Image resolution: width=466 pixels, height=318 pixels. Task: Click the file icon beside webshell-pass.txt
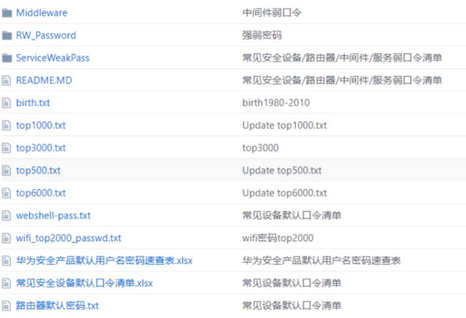[x=6, y=215]
